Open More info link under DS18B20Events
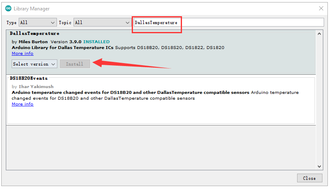Image resolution: width=332 pixels, height=189 pixels. click(x=22, y=104)
